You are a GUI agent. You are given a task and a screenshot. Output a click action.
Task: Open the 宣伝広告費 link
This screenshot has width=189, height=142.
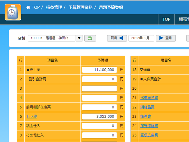point(149,135)
